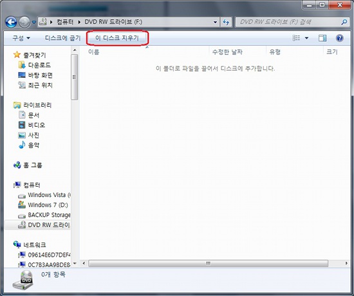Open the 다운로드 folder
This screenshot has height=296, width=354.
click(x=39, y=65)
